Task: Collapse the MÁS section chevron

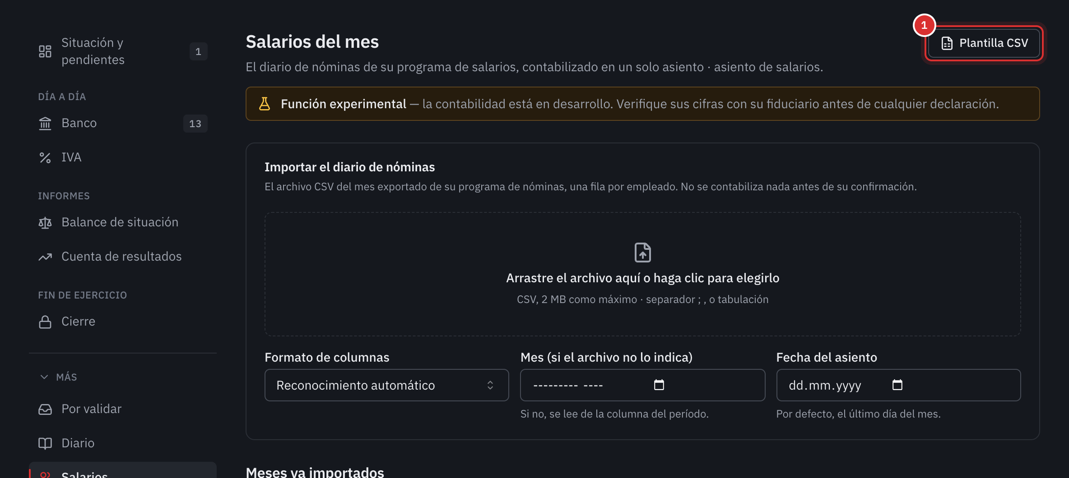Action: pos(44,377)
